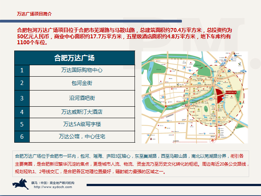Image resolution: width=261 pixels, height=196 pixels.
Task: Select the 万达国际购物中心 table row
Action: (82, 70)
